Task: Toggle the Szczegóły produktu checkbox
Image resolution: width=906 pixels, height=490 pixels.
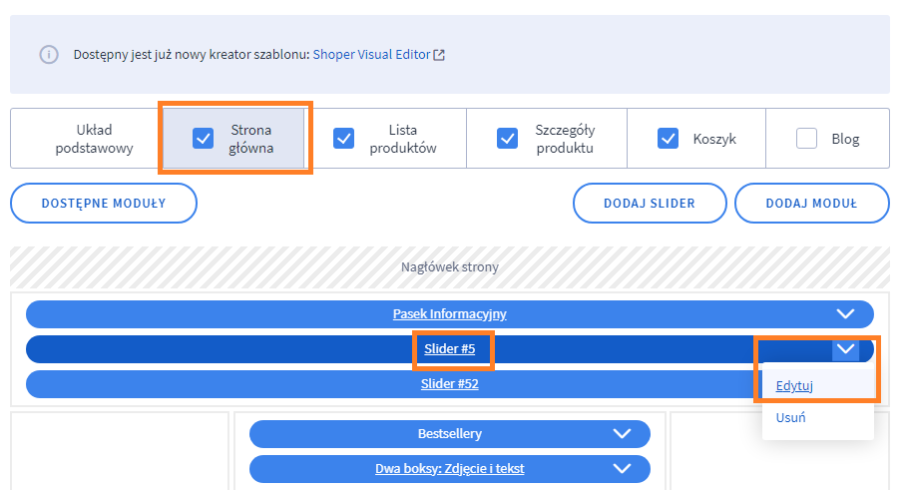Action: tap(507, 139)
